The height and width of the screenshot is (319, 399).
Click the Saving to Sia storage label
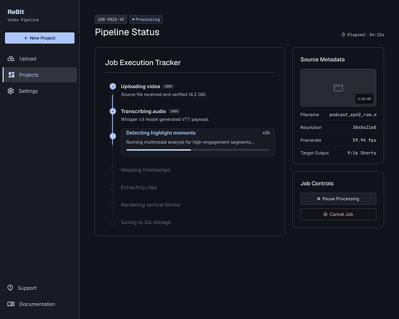146,222
